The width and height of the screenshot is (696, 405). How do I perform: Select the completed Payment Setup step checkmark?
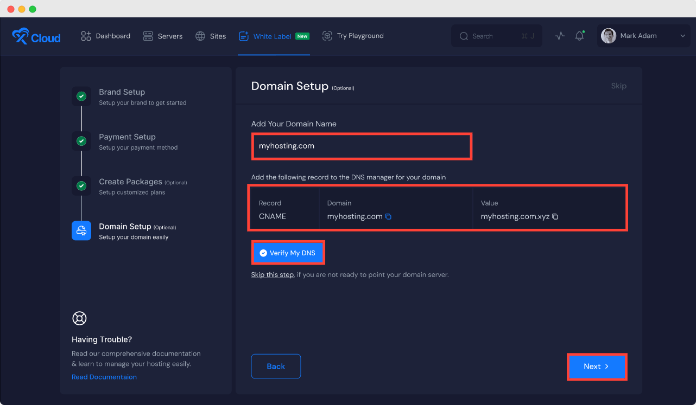81,141
